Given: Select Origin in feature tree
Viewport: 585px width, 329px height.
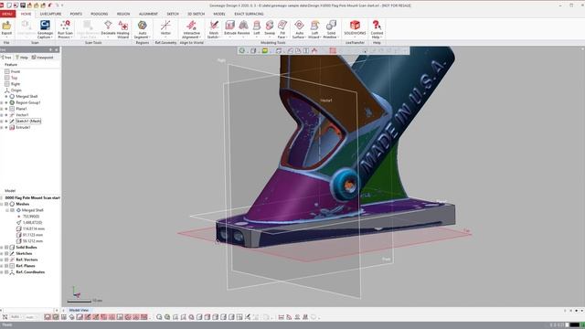Looking at the screenshot, I should [16, 90].
